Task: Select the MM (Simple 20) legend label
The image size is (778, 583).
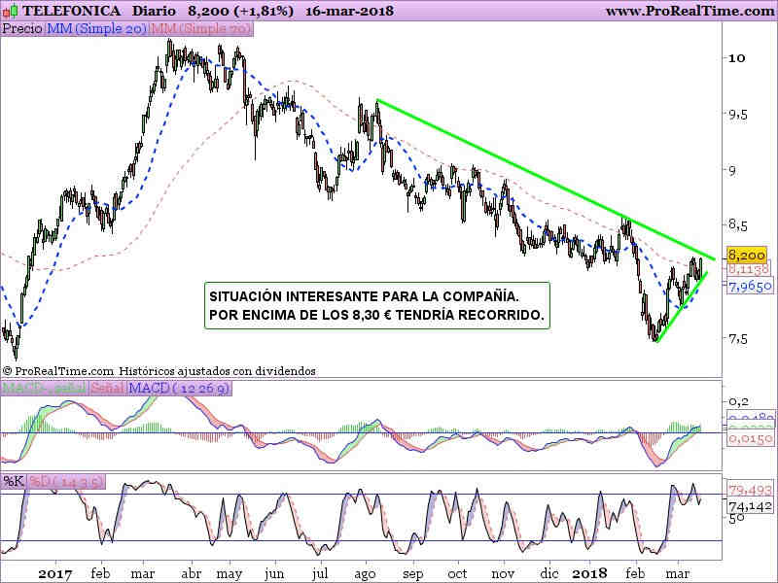Action: click(x=96, y=28)
